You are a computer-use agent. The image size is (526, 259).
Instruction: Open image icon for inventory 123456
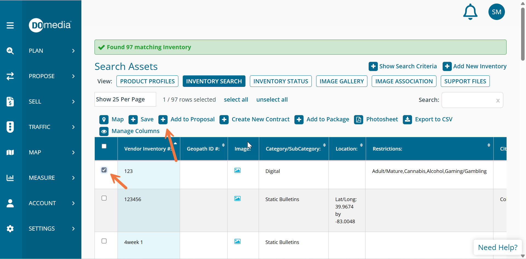[x=237, y=199]
